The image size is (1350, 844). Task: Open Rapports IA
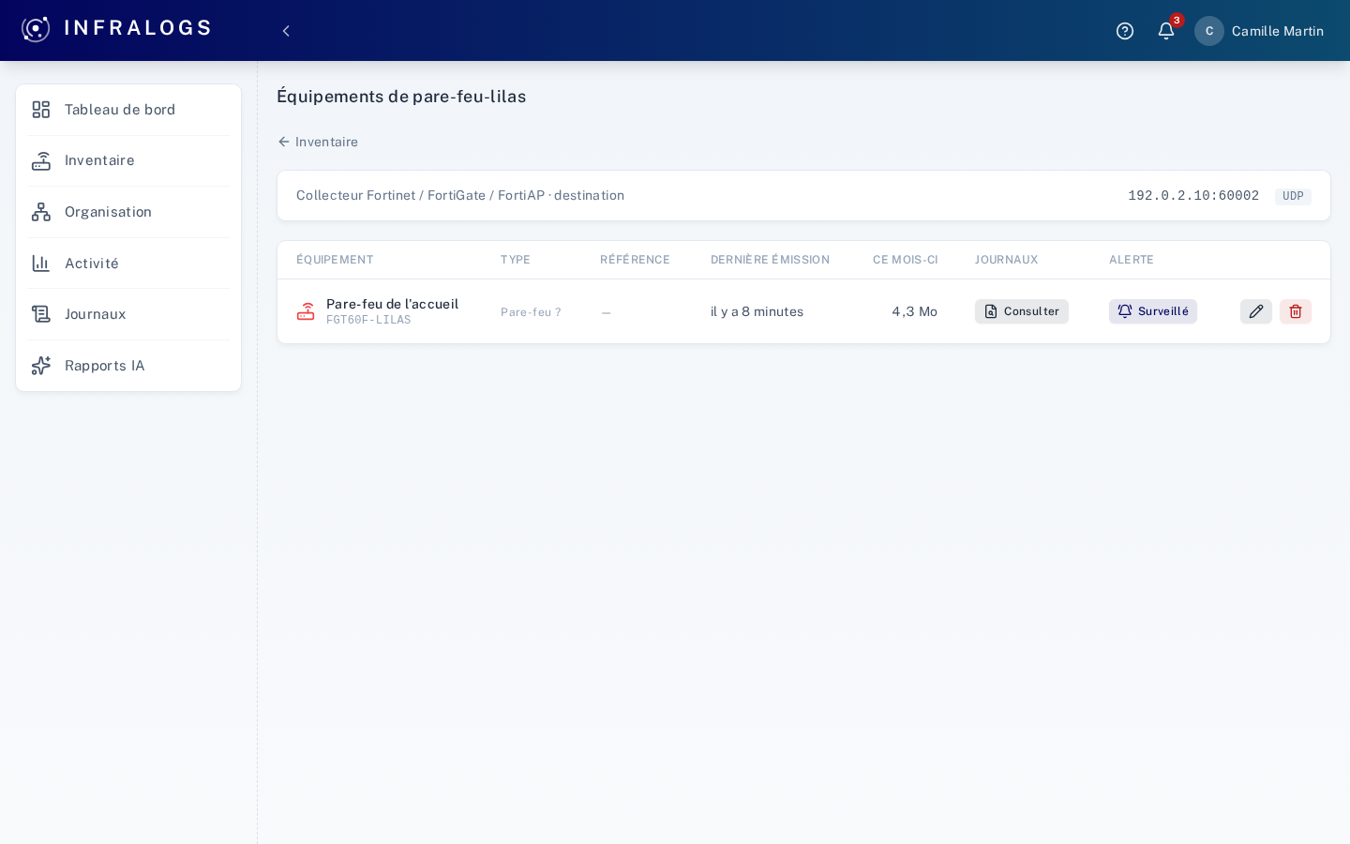(x=128, y=366)
